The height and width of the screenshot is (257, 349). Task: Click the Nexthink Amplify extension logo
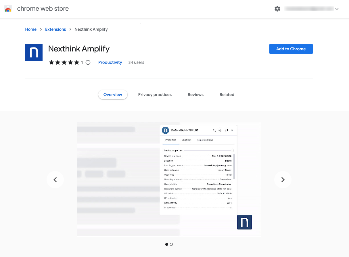tap(34, 52)
